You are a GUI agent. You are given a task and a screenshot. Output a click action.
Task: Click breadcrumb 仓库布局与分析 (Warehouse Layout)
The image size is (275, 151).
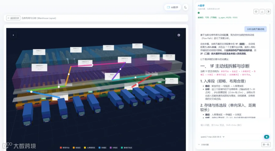click(39, 18)
